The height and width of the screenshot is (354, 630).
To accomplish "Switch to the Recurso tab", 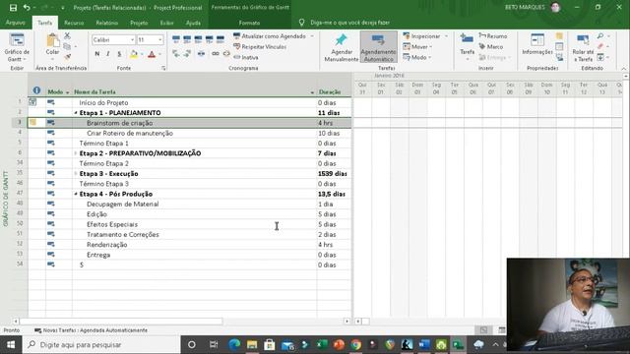I will pos(74,23).
